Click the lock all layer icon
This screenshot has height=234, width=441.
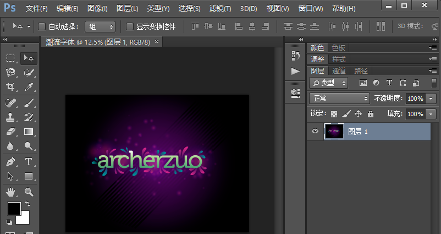pyautogui.click(x=371, y=114)
